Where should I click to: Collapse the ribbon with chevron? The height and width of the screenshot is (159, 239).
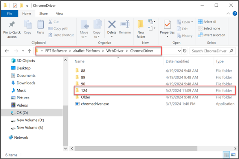point(228,14)
